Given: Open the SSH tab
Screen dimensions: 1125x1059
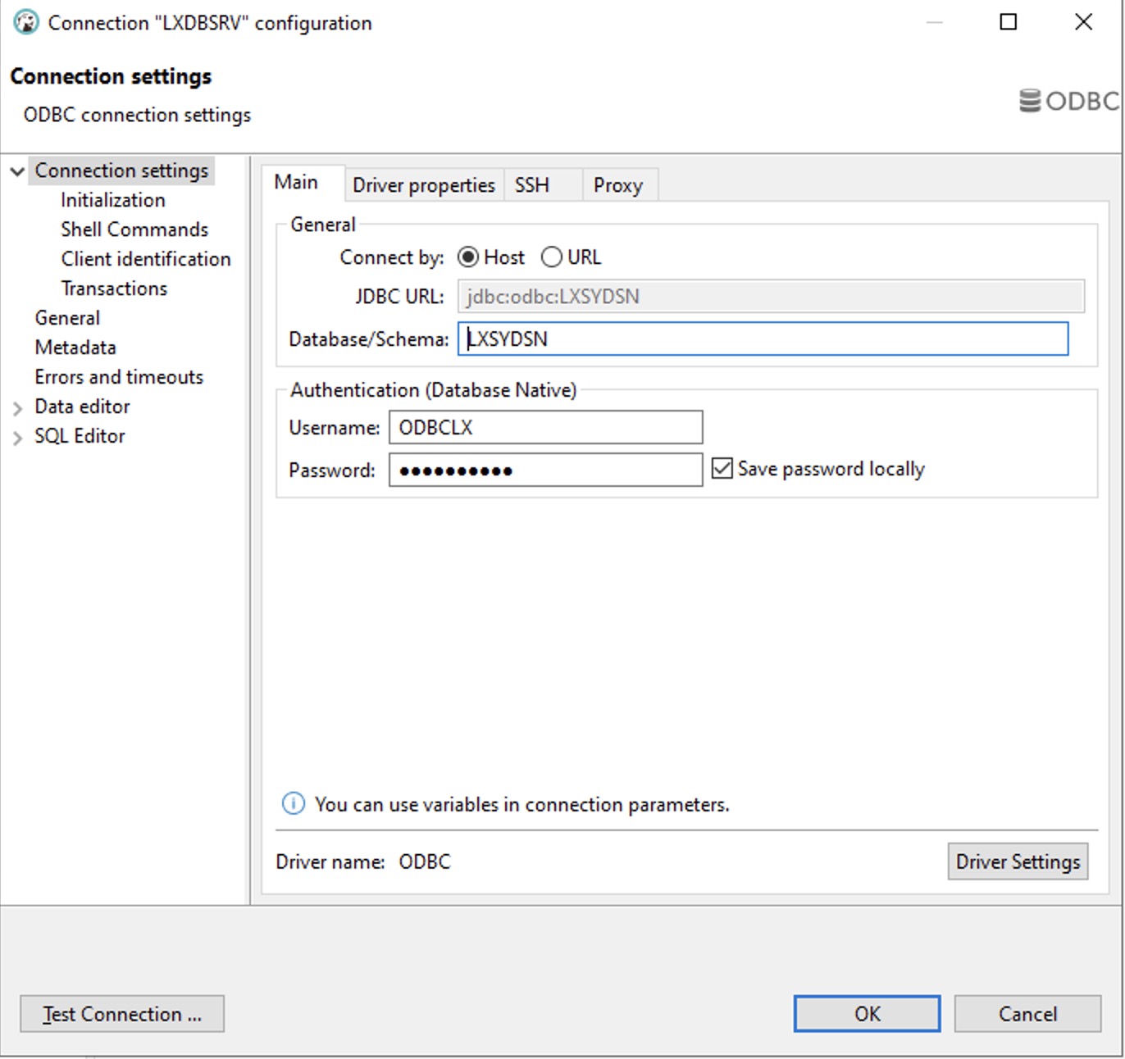Looking at the screenshot, I should tap(531, 185).
